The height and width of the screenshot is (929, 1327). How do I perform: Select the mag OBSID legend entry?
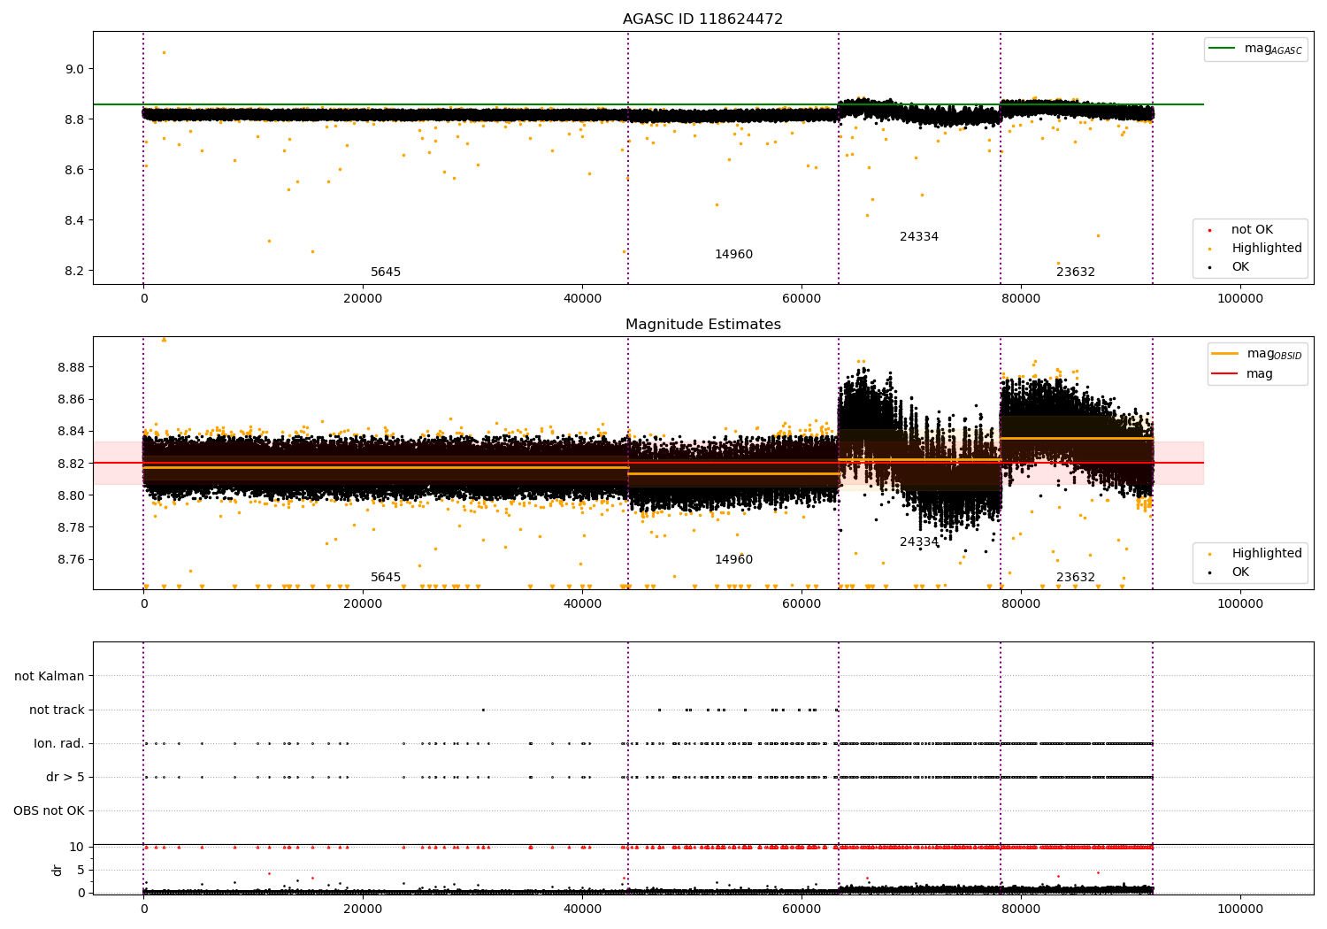coord(1256,354)
